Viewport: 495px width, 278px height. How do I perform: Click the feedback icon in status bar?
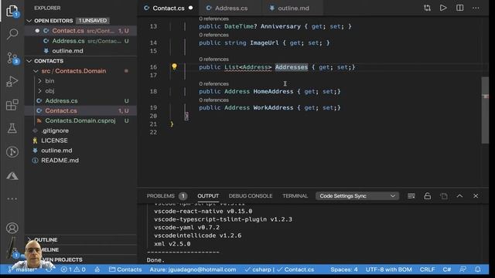(463, 270)
